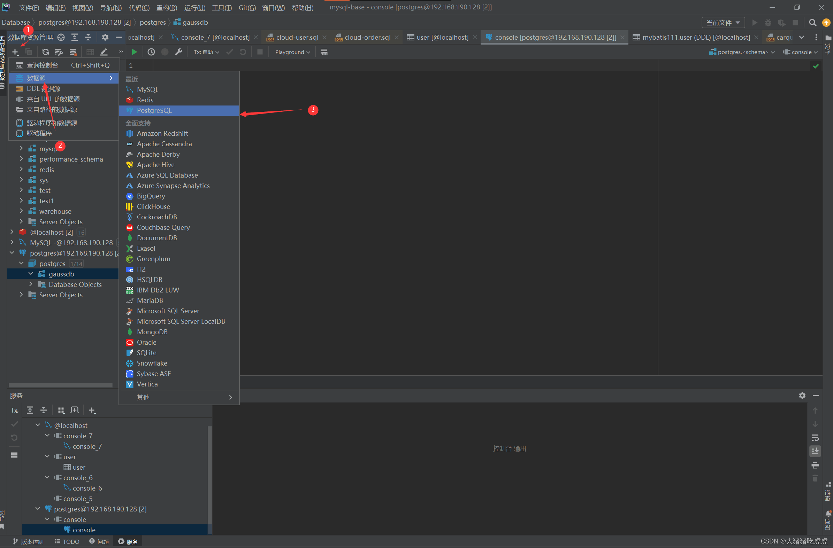This screenshot has height=548, width=833.
Task: Click the wrench settings icon in editor toolbar
Action: pyautogui.click(x=178, y=52)
